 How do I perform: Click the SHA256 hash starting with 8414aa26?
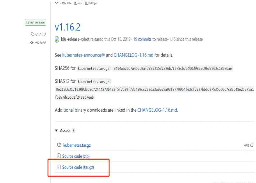coord(173,68)
